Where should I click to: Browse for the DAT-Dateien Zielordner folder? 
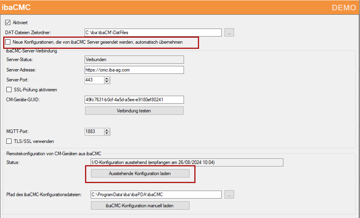(x=229, y=33)
